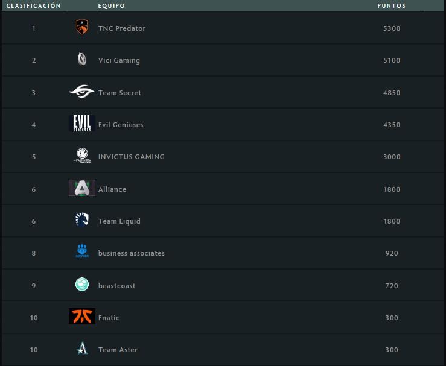Select the 4350 points value
Screen dimensions: 446x366
point(392,125)
